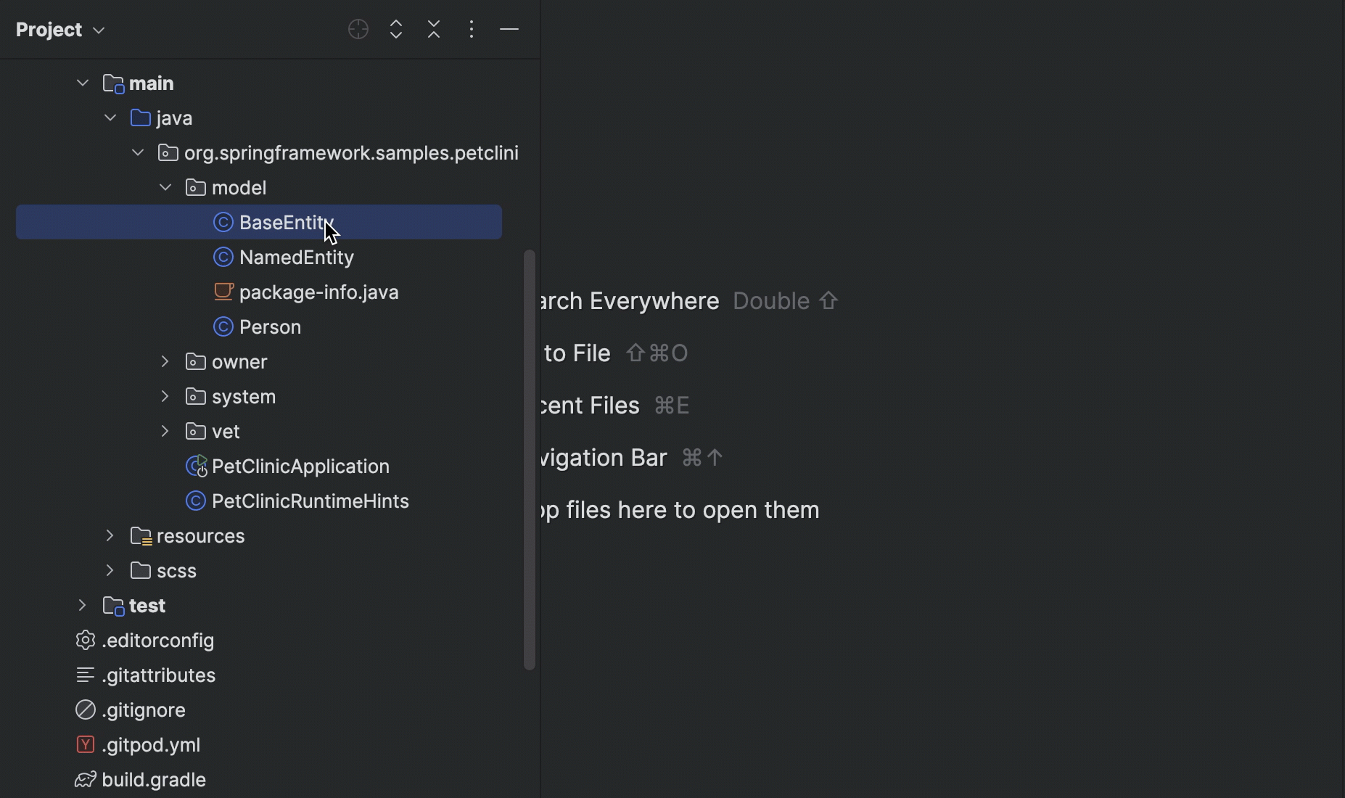The image size is (1345, 798).
Task: Expand the resources folder
Action: [109, 536]
